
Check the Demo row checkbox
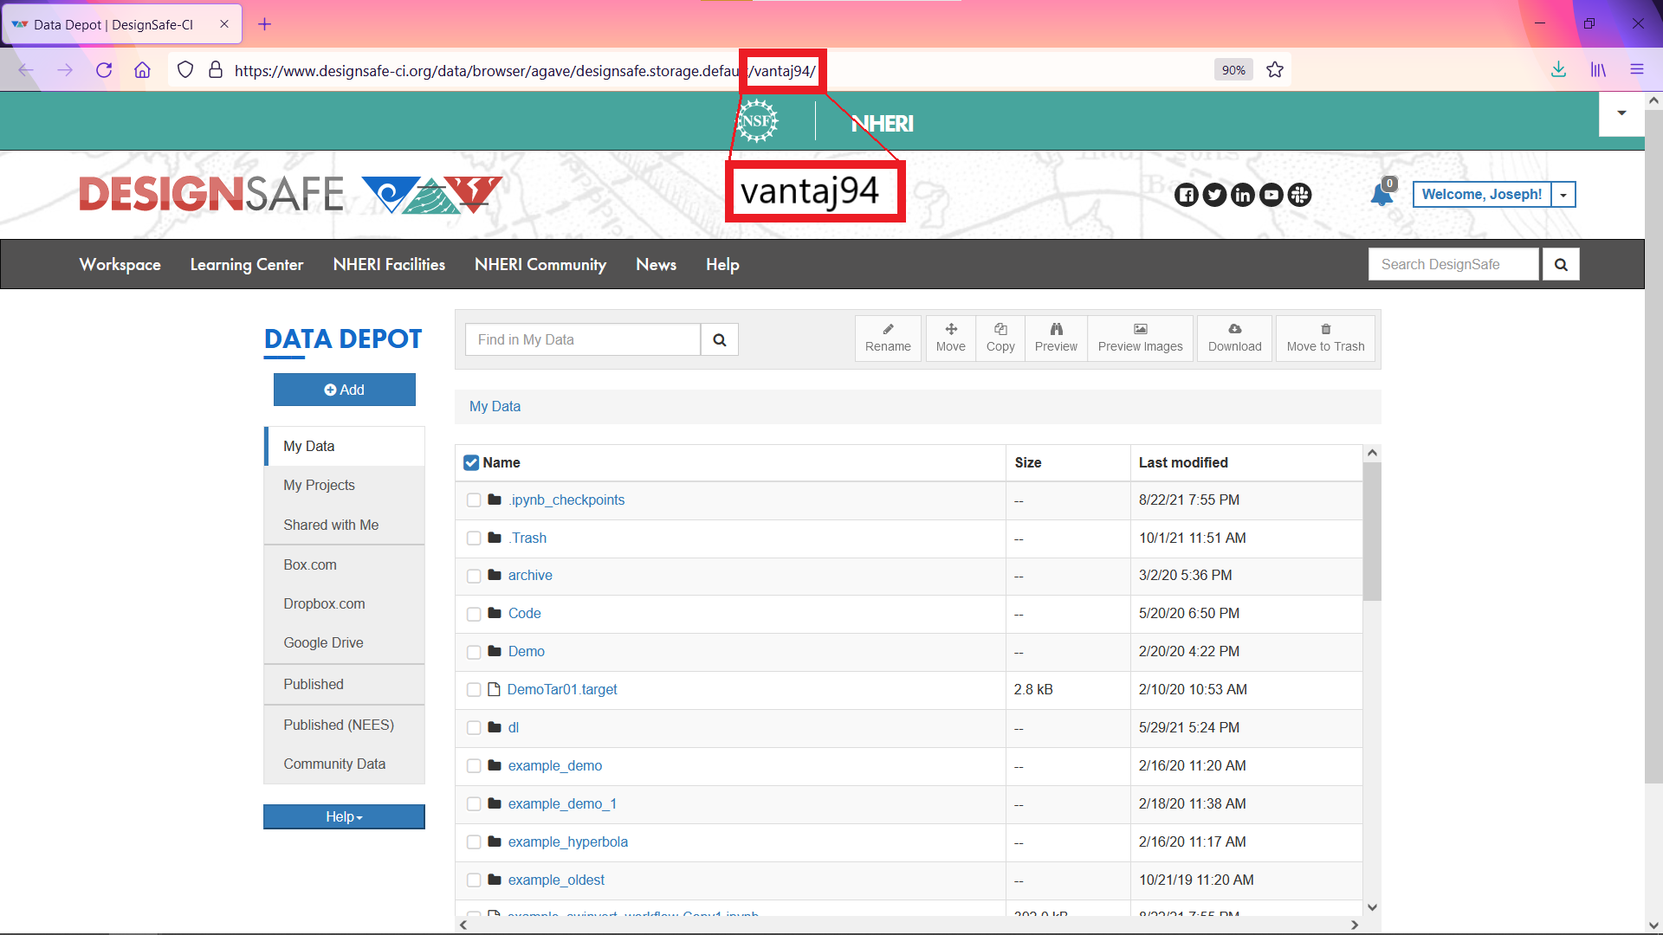[474, 652]
